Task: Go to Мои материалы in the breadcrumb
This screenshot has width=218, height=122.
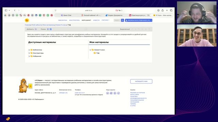Action: 49,25
